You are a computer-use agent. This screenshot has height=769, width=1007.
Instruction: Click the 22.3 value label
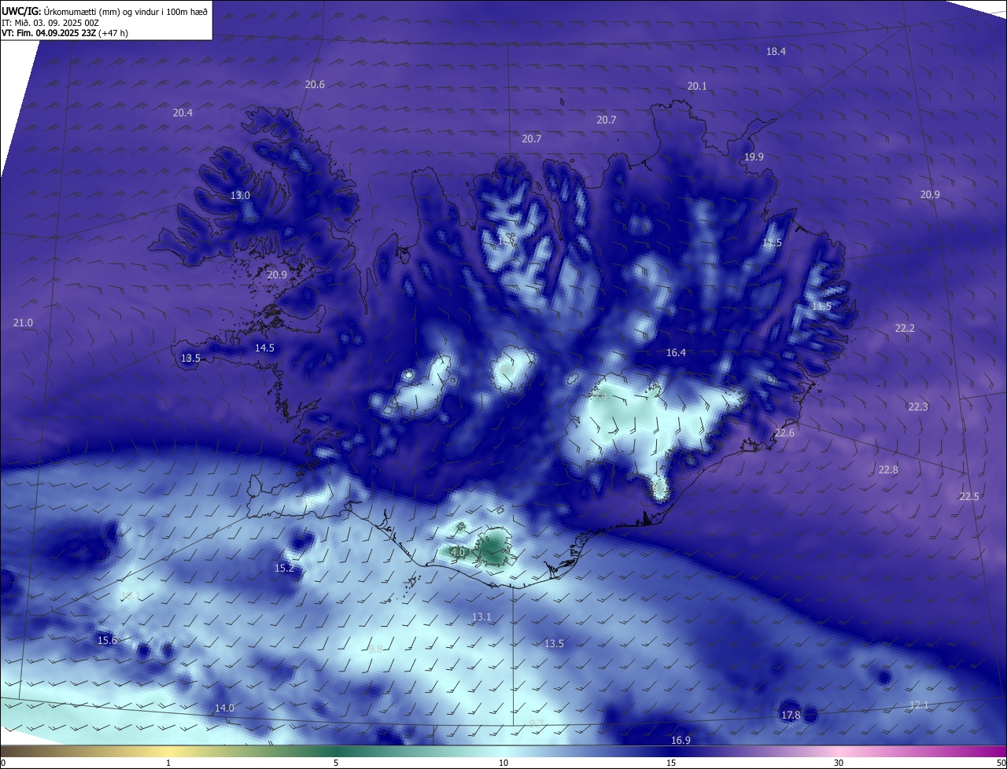[x=918, y=407]
